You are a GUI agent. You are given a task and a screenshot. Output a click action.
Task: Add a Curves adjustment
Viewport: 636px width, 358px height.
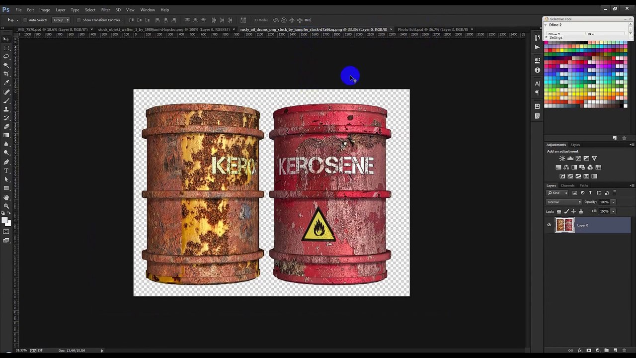578,158
